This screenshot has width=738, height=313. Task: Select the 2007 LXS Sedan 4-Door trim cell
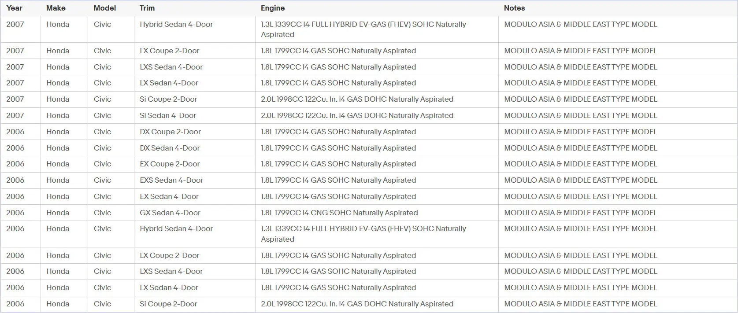[x=171, y=67]
